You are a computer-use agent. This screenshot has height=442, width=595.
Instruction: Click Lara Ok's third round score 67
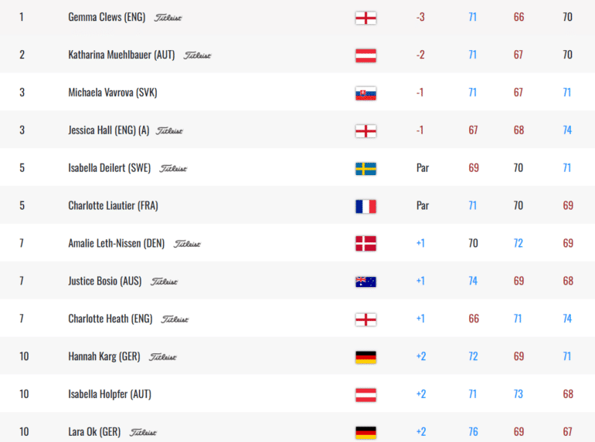pyautogui.click(x=568, y=432)
